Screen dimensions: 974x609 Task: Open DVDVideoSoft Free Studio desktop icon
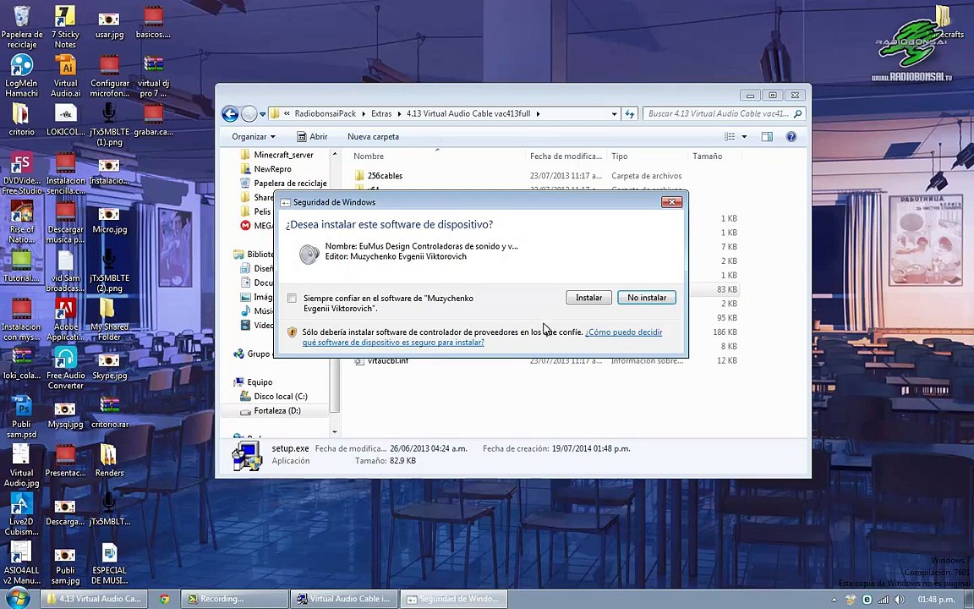tap(22, 173)
